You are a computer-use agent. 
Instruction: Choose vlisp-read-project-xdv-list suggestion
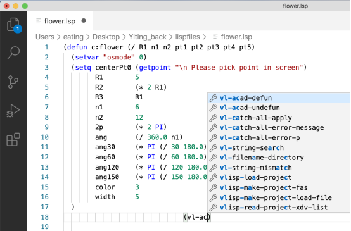click(279, 208)
